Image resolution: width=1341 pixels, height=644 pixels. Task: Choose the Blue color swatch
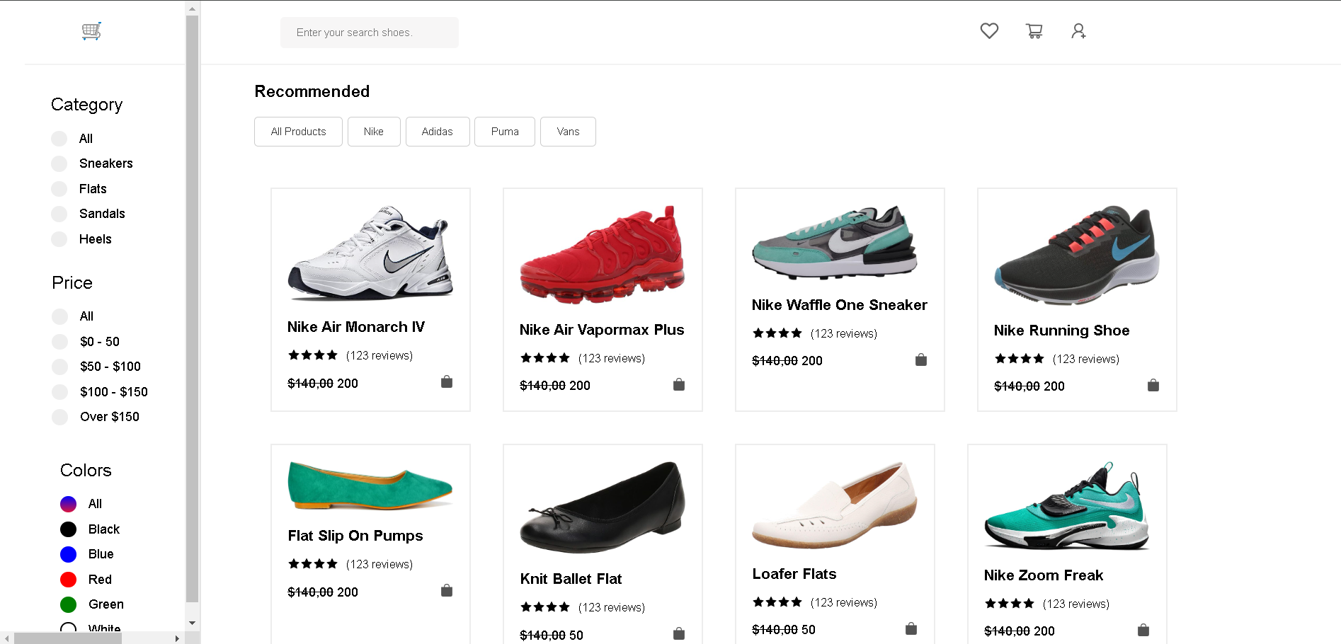(69, 554)
